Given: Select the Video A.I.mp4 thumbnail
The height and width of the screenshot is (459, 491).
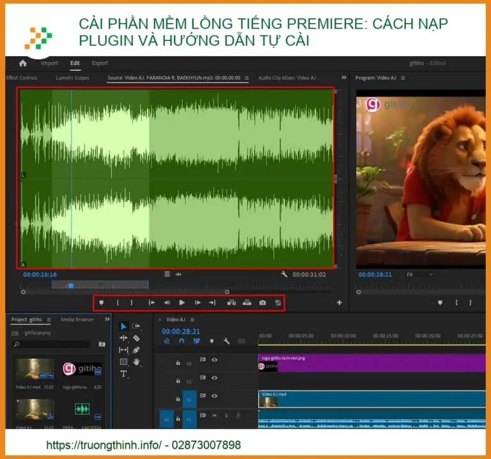Looking at the screenshot, I should (x=35, y=369).
